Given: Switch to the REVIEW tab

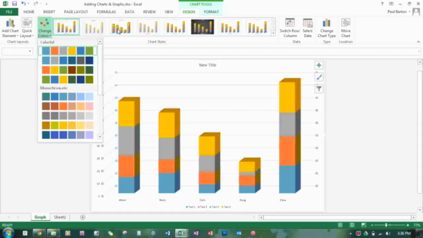Looking at the screenshot, I should pos(149,12).
